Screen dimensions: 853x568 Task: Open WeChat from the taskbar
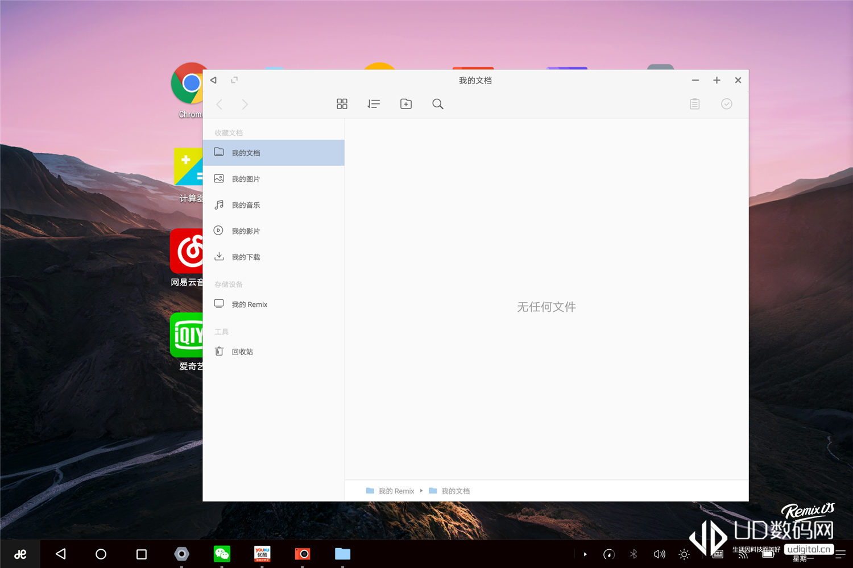(222, 554)
